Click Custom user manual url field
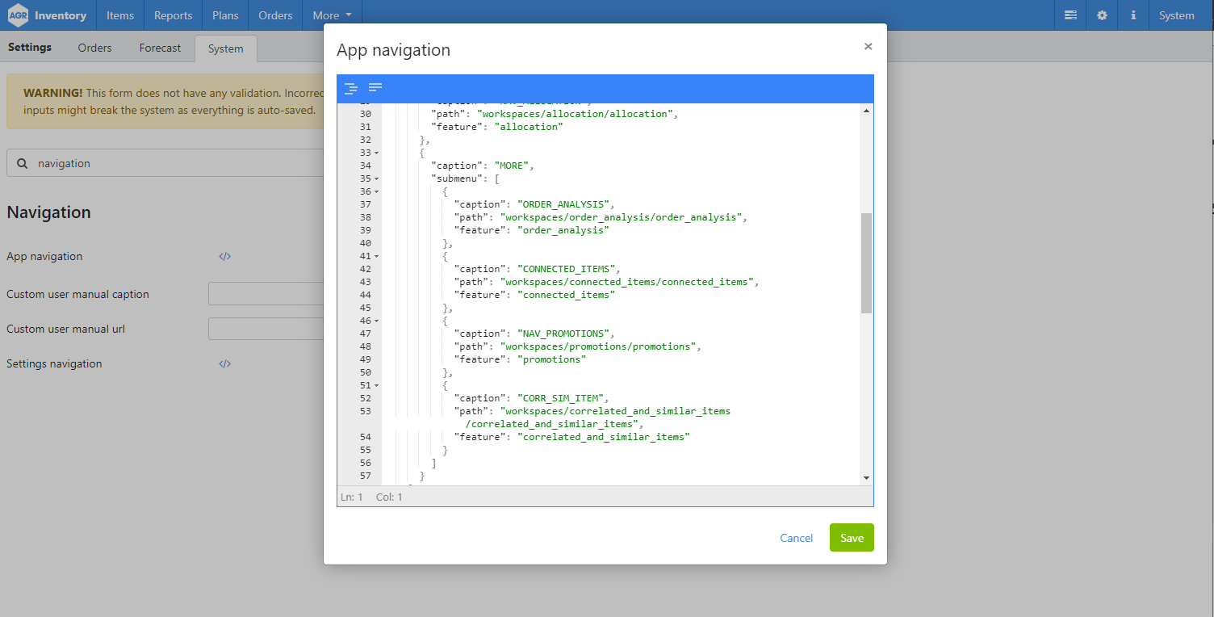The height and width of the screenshot is (617, 1214). [266, 329]
